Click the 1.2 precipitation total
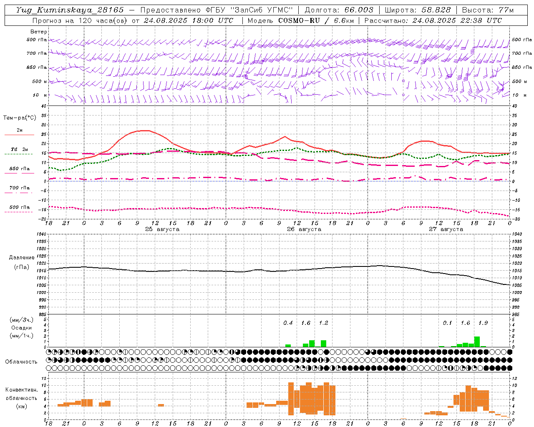The width and height of the screenshot is (534, 427). 323,323
